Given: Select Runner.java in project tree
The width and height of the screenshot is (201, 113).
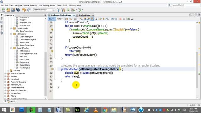Looking at the screenshot, I should (x=24, y=62).
